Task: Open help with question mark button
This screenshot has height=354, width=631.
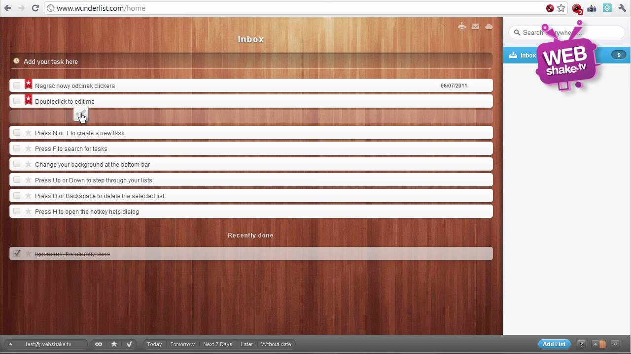Action: click(581, 344)
